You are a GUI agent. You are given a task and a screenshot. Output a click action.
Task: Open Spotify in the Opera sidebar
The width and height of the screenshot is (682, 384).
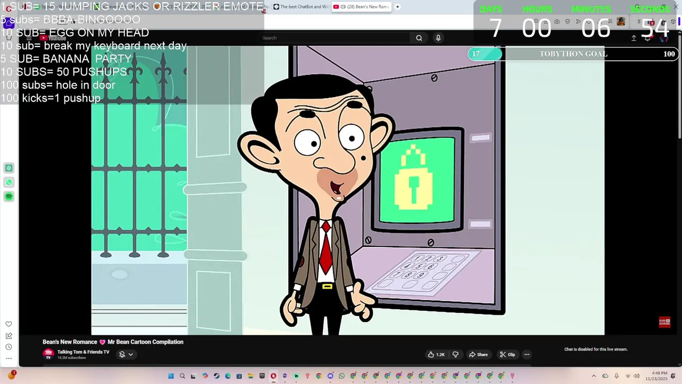9,197
